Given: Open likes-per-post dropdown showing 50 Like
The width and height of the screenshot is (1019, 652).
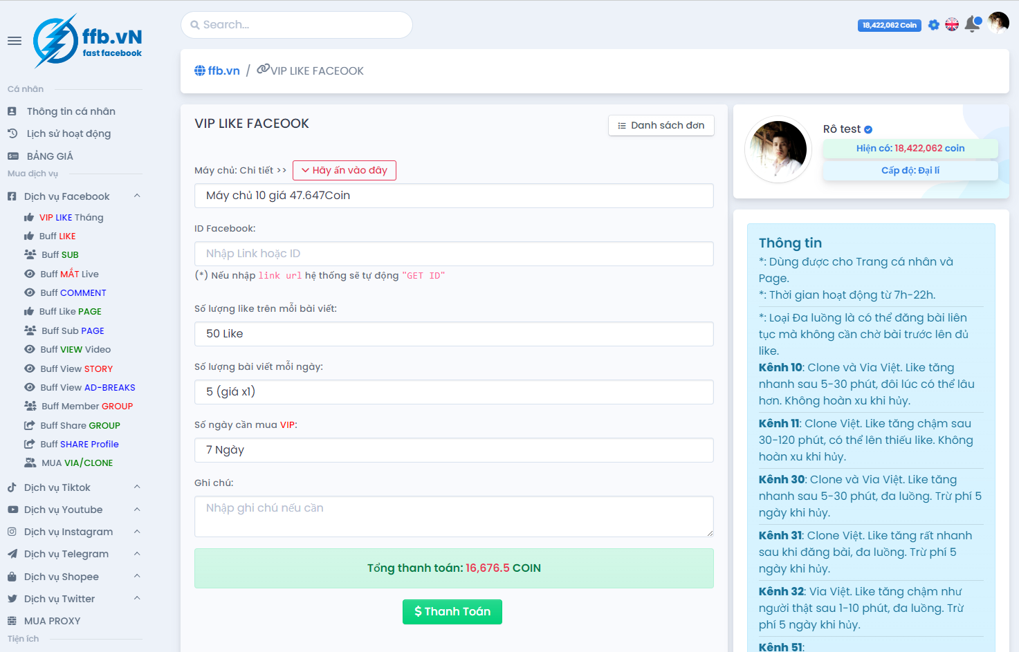Looking at the screenshot, I should point(454,334).
